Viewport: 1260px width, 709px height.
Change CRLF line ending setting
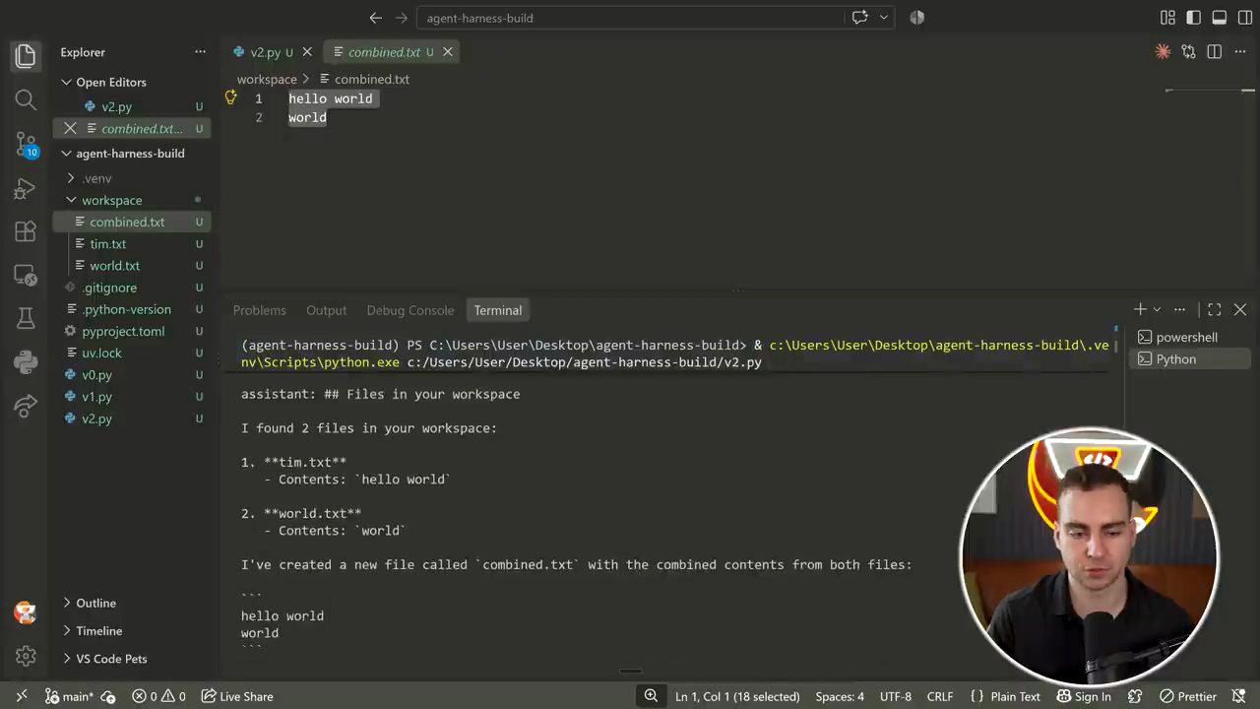click(940, 696)
